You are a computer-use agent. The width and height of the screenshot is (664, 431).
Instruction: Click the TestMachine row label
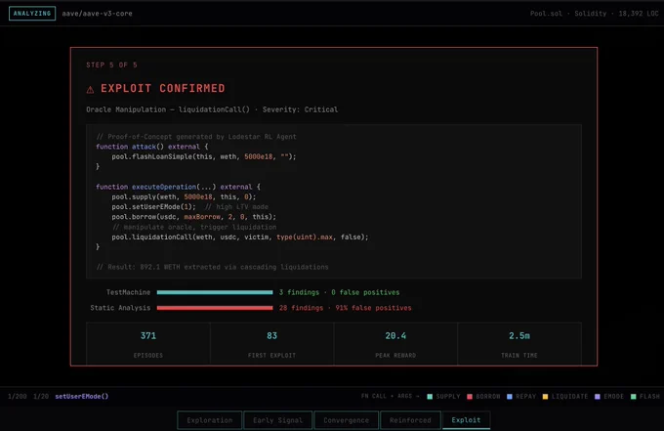coord(128,292)
